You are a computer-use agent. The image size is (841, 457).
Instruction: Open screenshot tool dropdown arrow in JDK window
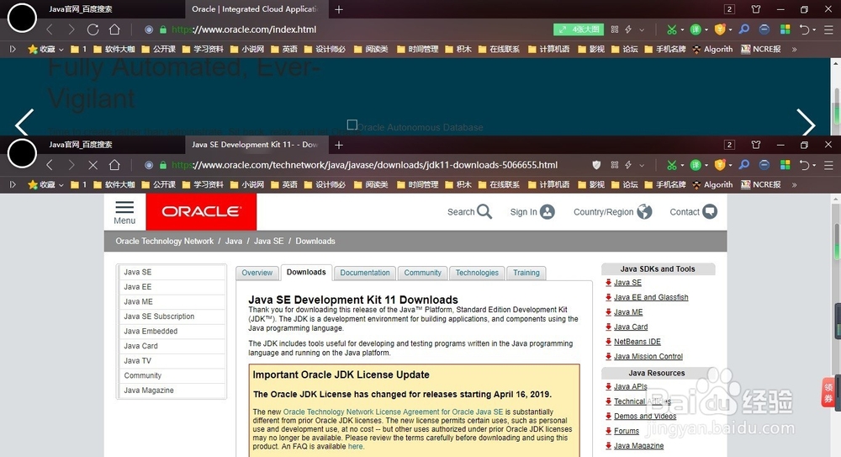(682, 166)
